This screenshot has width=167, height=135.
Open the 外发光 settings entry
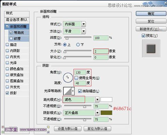(x=15, y=87)
